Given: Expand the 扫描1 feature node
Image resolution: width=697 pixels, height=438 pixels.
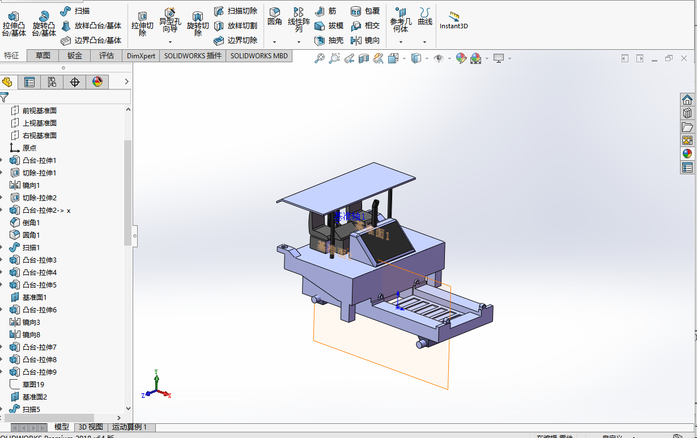Looking at the screenshot, I should click(2, 247).
